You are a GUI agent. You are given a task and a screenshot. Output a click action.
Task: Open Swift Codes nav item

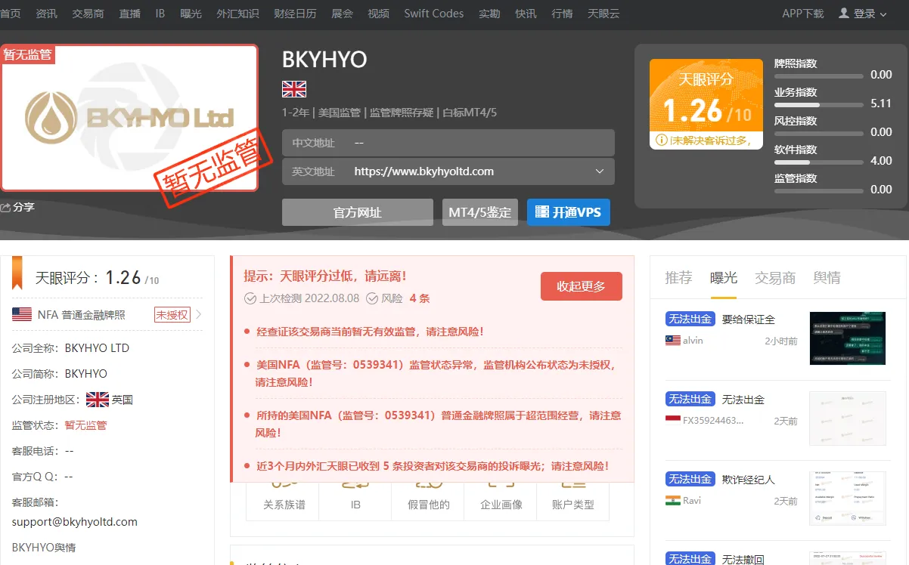[x=434, y=14]
